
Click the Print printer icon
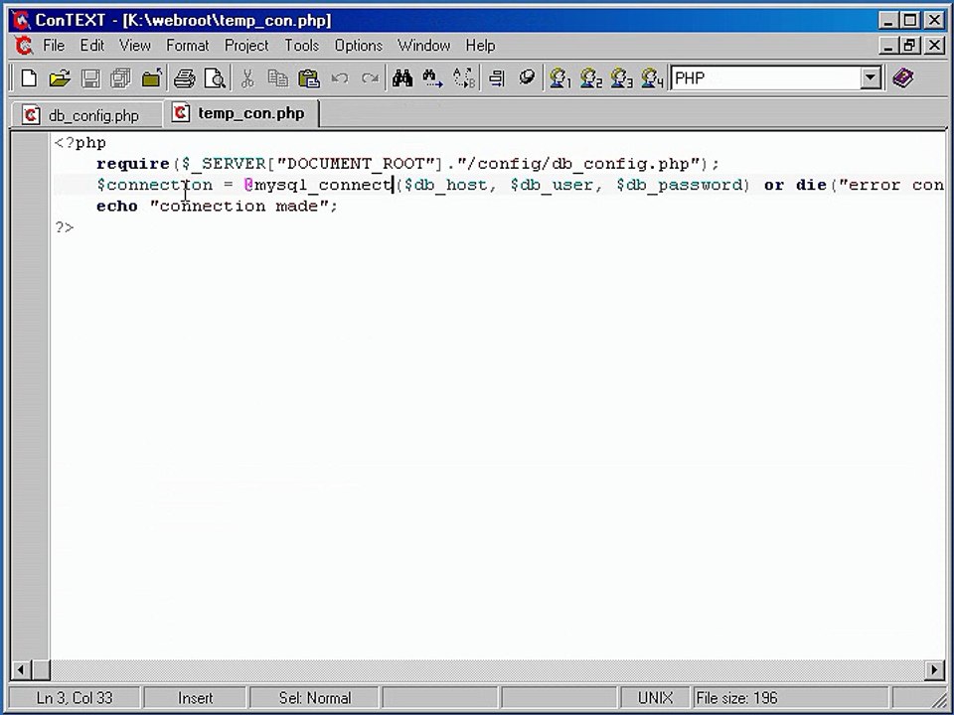point(185,78)
